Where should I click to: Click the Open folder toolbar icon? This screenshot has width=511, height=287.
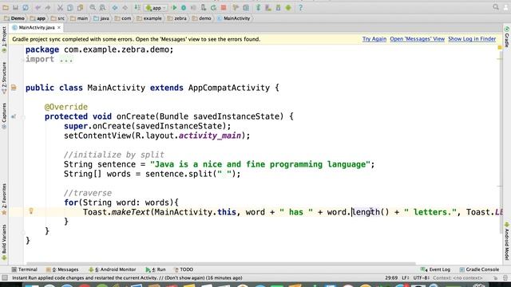pyautogui.click(x=6, y=7)
